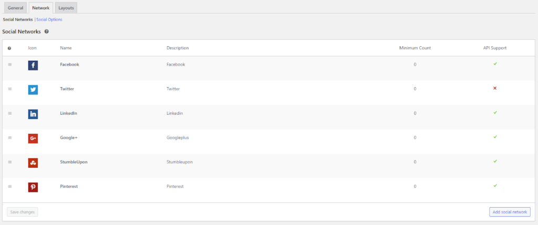Screen dimensions: 538x225
Task: Click the Add social network button
Action: [x=510, y=212]
